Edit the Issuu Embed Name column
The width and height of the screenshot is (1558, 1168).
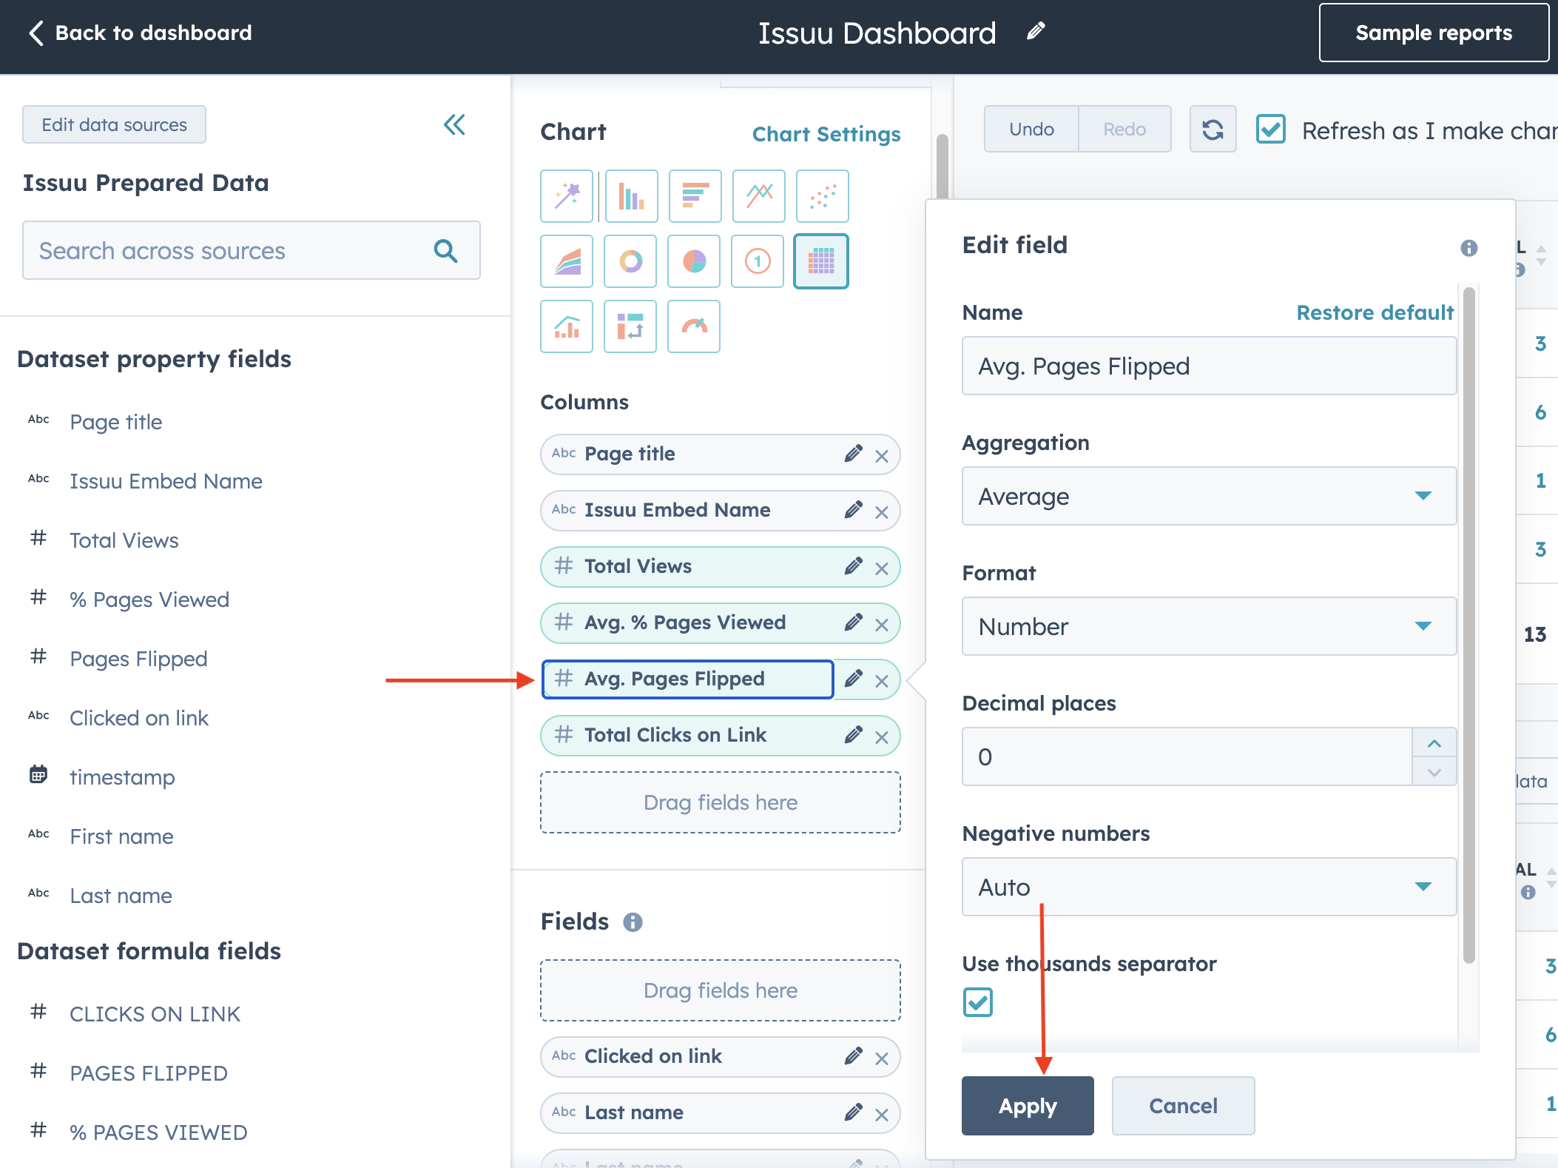click(x=853, y=510)
